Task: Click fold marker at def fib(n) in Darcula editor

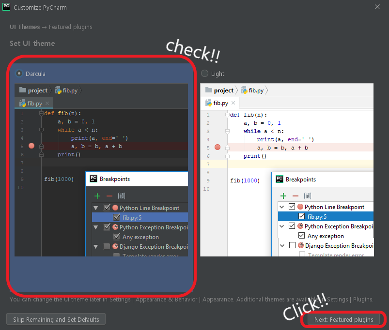Action: [42, 114]
